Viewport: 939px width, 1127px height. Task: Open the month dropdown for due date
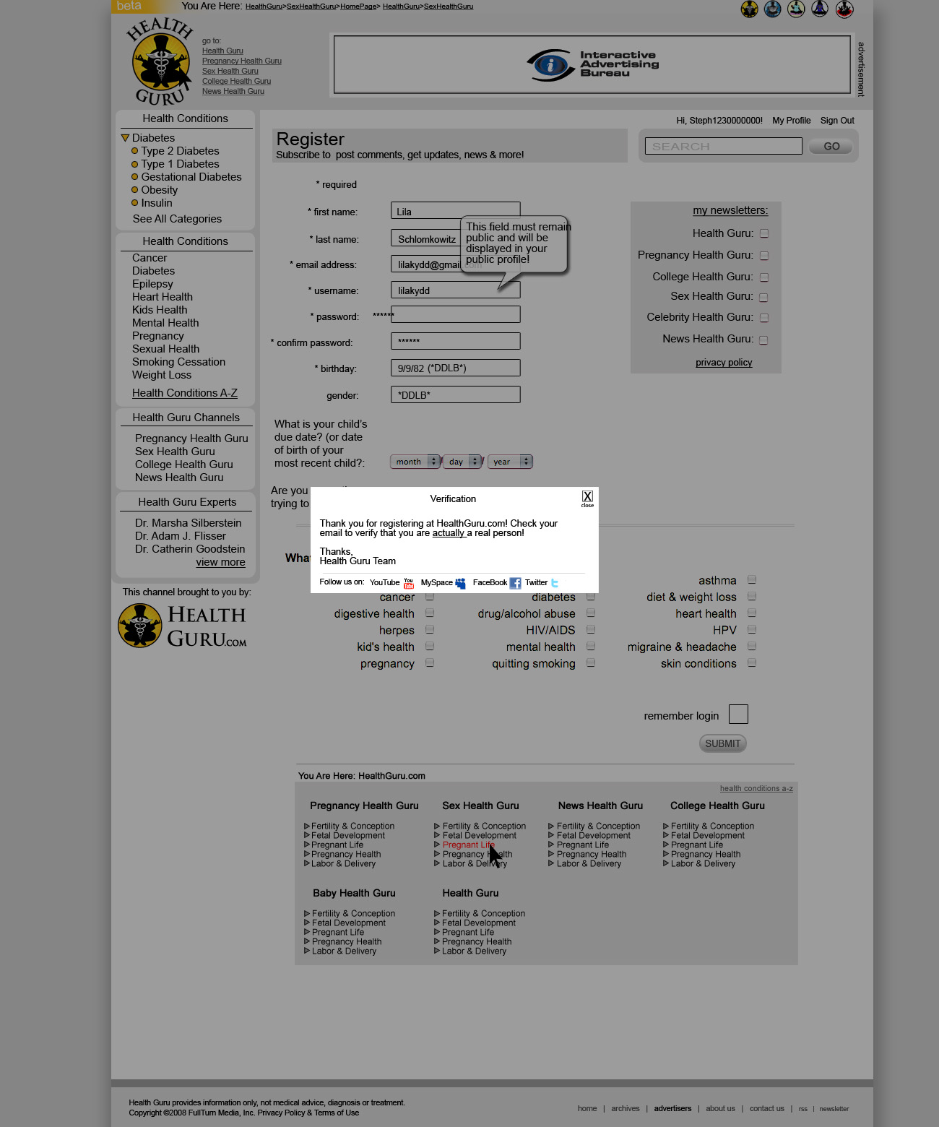[x=415, y=462]
